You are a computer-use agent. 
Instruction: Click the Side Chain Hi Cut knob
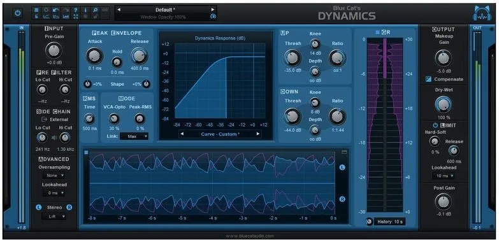pyautogui.click(x=65, y=138)
